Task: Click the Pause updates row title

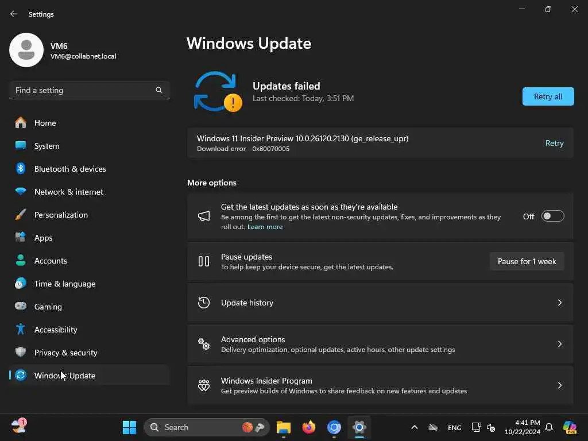Action: (x=246, y=257)
